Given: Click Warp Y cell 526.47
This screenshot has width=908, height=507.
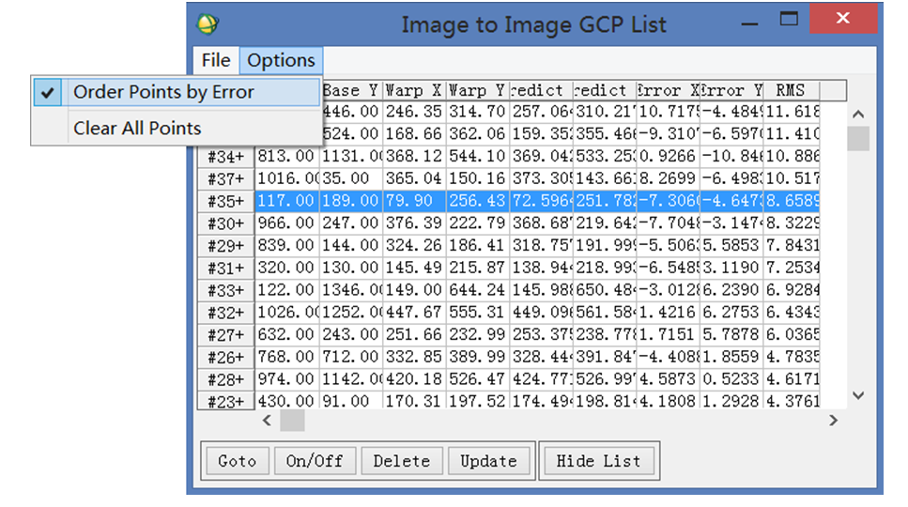Looking at the screenshot, I should click(478, 379).
